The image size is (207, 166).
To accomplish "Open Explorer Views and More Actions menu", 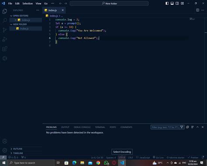I will [x=38, y=10].
